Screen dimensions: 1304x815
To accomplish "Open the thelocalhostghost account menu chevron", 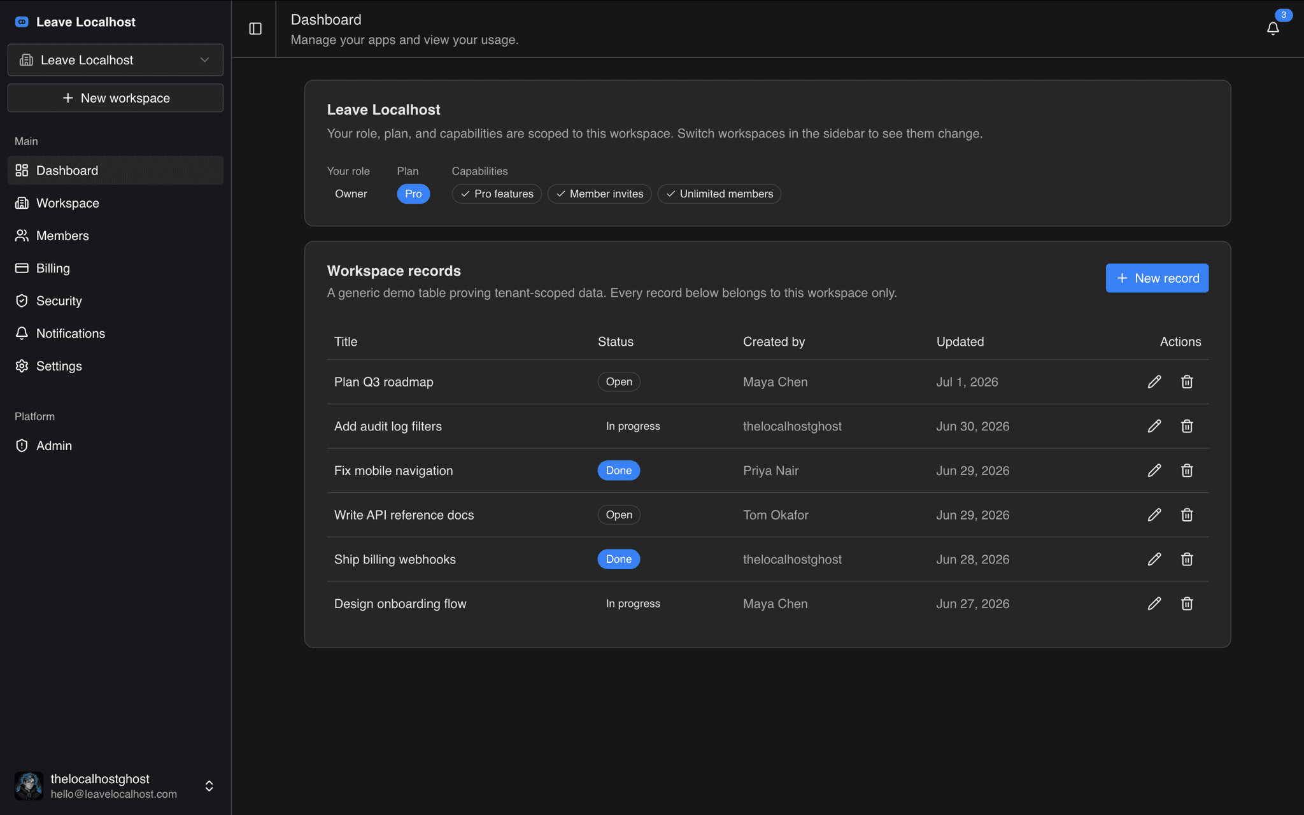I will click(x=209, y=786).
